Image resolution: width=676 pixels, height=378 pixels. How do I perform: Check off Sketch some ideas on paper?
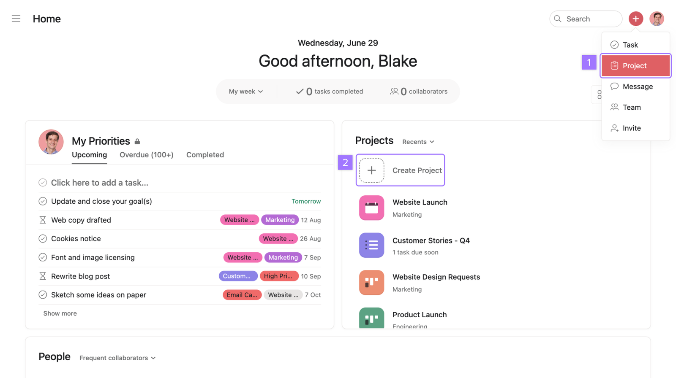pyautogui.click(x=43, y=295)
